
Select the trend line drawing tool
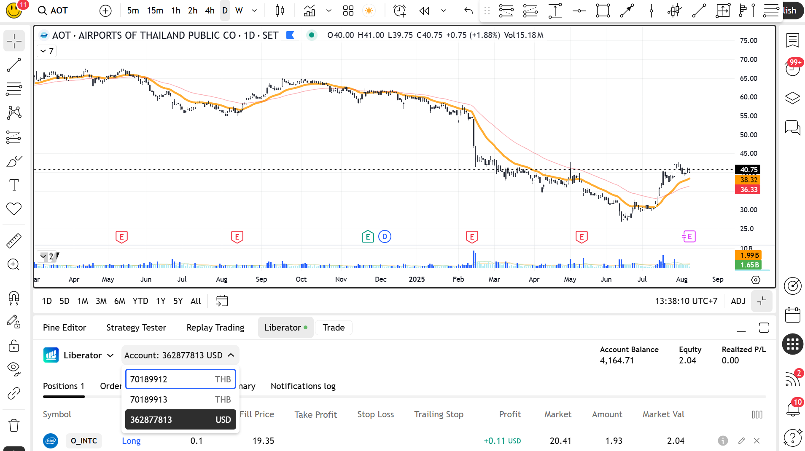(x=14, y=65)
